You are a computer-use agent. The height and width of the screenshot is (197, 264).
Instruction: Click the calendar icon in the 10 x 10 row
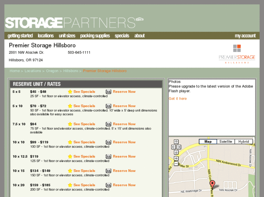pos(108,142)
